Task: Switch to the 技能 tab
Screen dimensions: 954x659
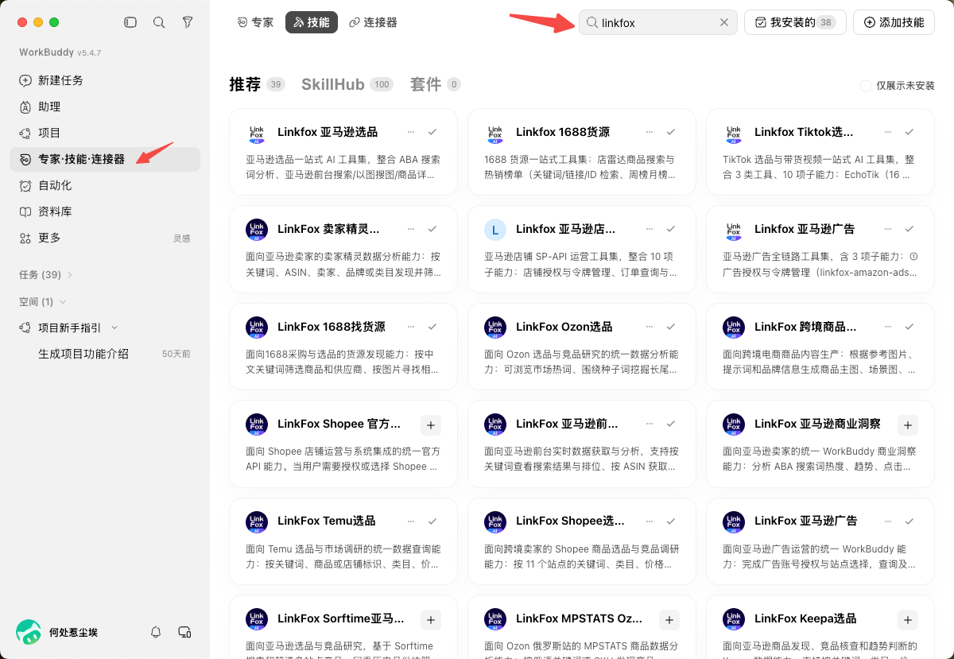Action: [312, 22]
